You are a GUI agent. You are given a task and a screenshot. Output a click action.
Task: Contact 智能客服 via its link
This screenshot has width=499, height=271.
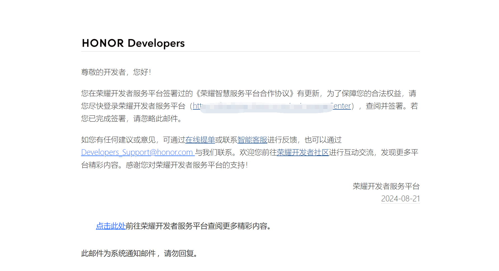coord(252,140)
